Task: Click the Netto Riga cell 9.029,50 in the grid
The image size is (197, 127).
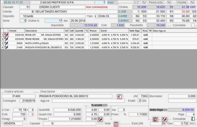Action: tap(134, 47)
